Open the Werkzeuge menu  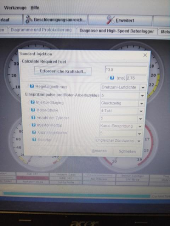point(15,8)
